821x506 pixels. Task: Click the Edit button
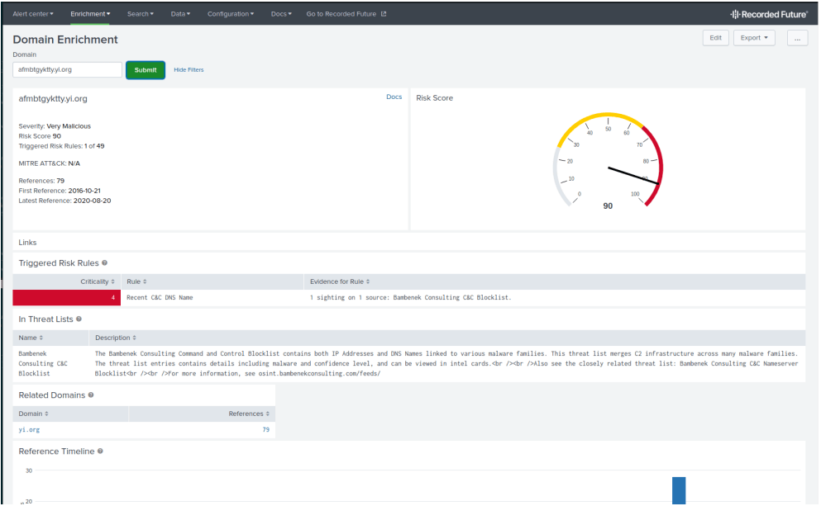715,38
